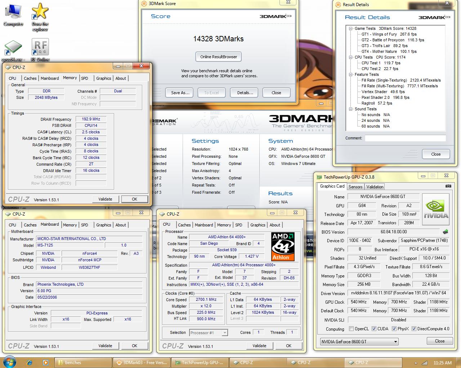
Task: Save BIOS with the GPU-Z chip icon
Action: click(446, 232)
